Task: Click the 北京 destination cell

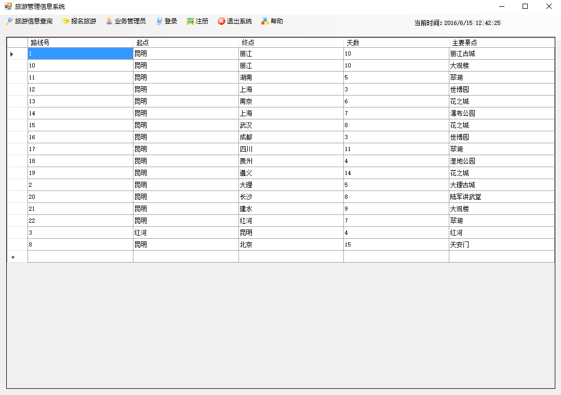Action: tap(291, 244)
